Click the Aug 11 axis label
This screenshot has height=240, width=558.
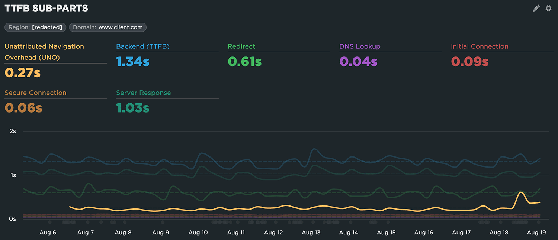coord(236,233)
